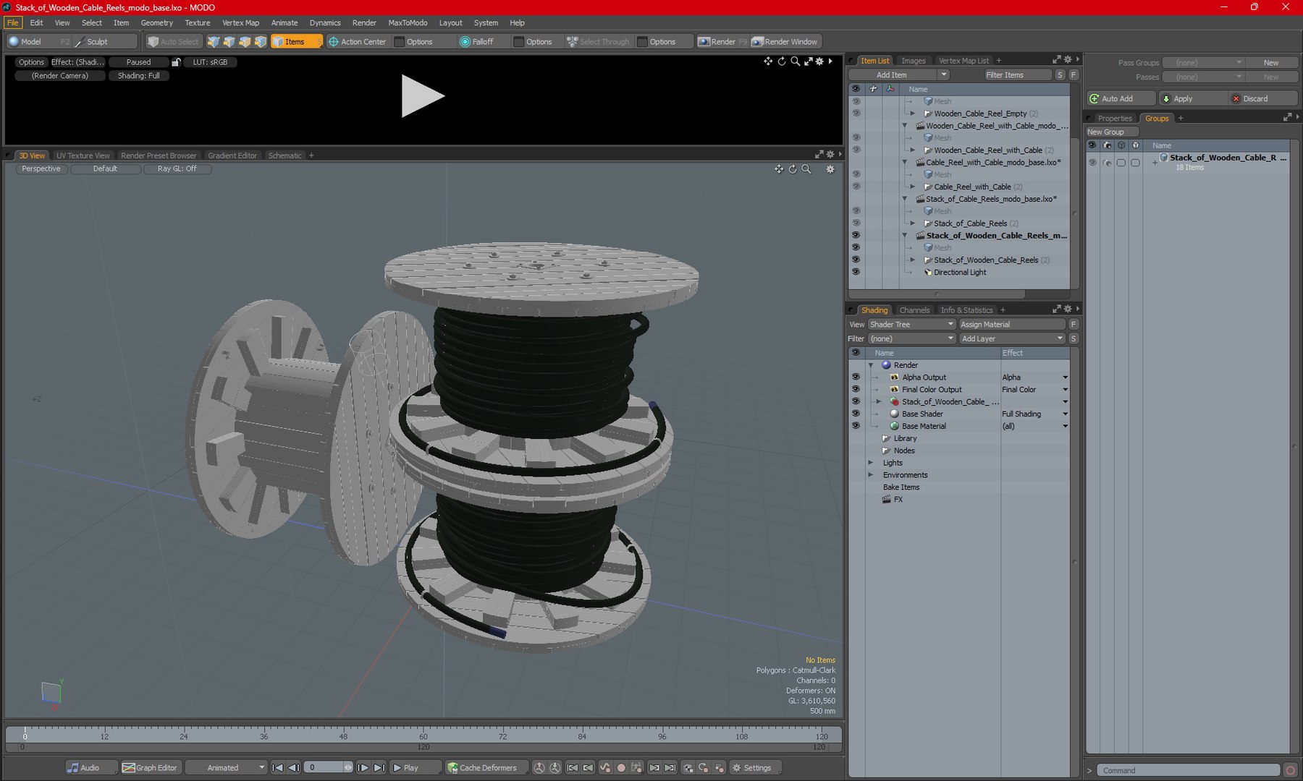The image size is (1303, 781).
Task: Click the render preview zoom magnifier icon
Action: pyautogui.click(x=796, y=61)
